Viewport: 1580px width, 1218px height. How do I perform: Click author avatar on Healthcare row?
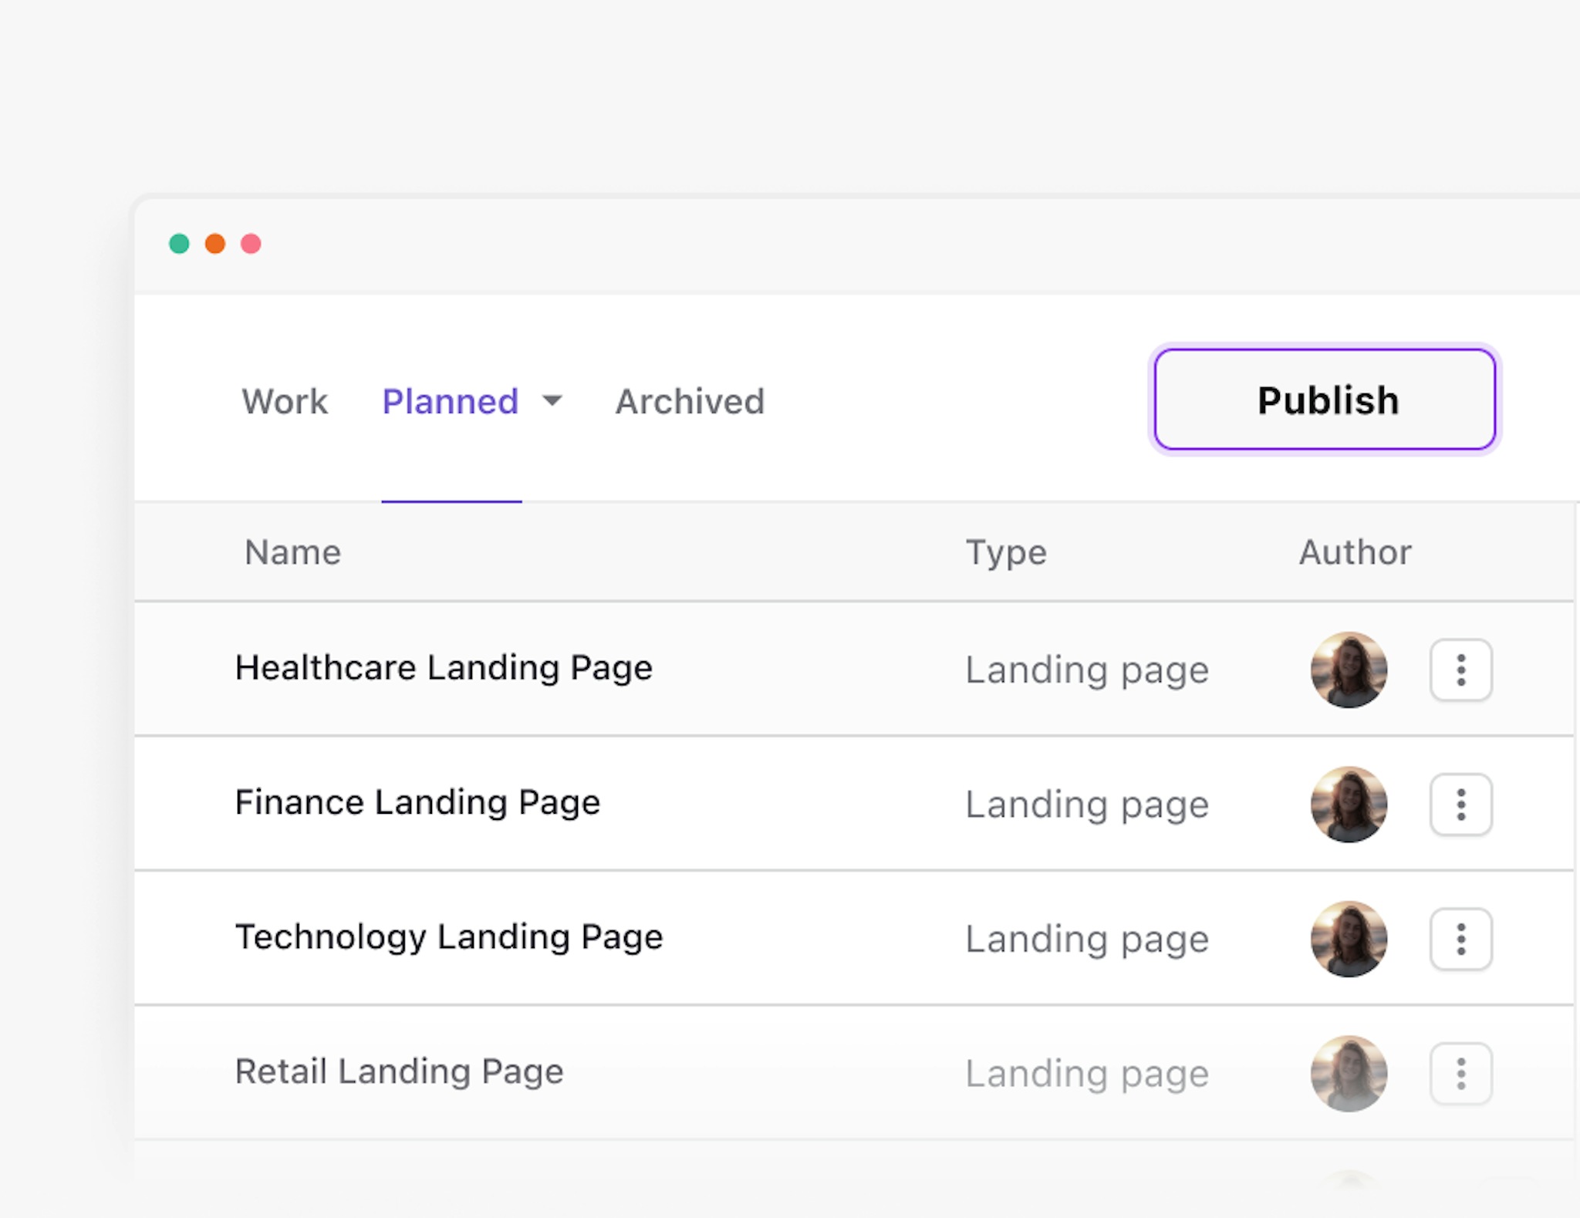pyautogui.click(x=1349, y=670)
